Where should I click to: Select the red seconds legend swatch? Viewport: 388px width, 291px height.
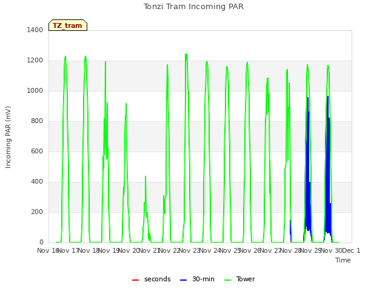click(x=135, y=280)
